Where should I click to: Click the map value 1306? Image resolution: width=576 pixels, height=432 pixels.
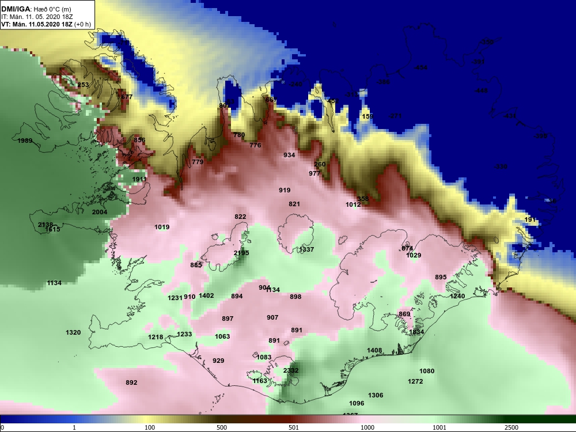coord(376,395)
